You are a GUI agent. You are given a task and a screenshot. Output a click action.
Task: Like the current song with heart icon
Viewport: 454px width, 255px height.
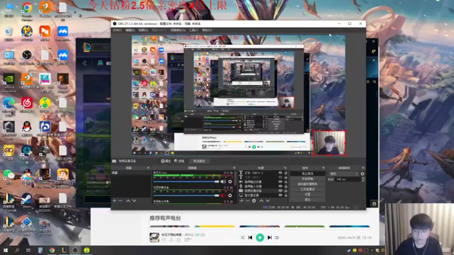(x=164, y=240)
